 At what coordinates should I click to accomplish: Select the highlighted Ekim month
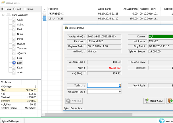(x=20, y=63)
